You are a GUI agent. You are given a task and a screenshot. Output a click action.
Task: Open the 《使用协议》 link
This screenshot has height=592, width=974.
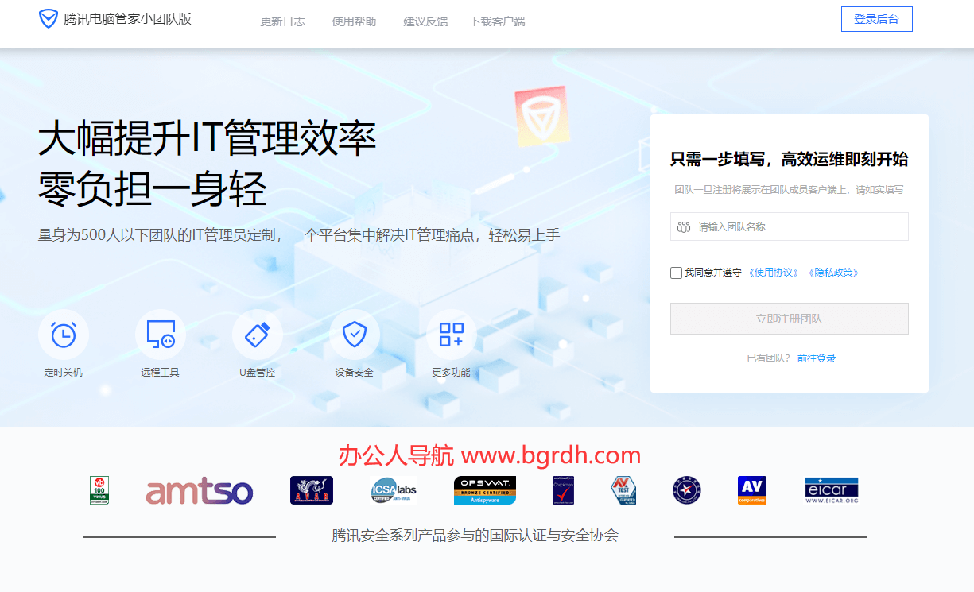pyautogui.click(x=774, y=273)
